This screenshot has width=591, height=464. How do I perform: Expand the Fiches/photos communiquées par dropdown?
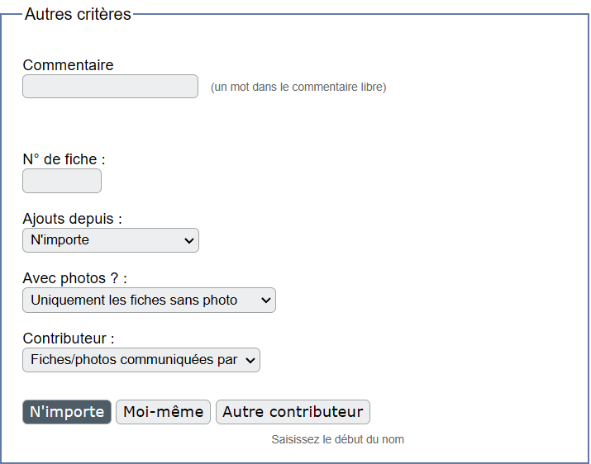click(141, 360)
